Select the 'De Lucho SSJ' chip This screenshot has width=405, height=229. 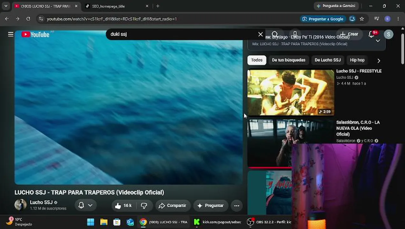click(x=328, y=60)
